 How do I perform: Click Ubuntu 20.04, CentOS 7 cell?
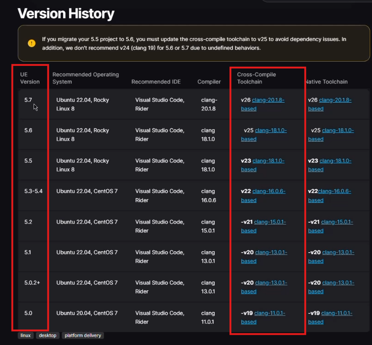87,313
